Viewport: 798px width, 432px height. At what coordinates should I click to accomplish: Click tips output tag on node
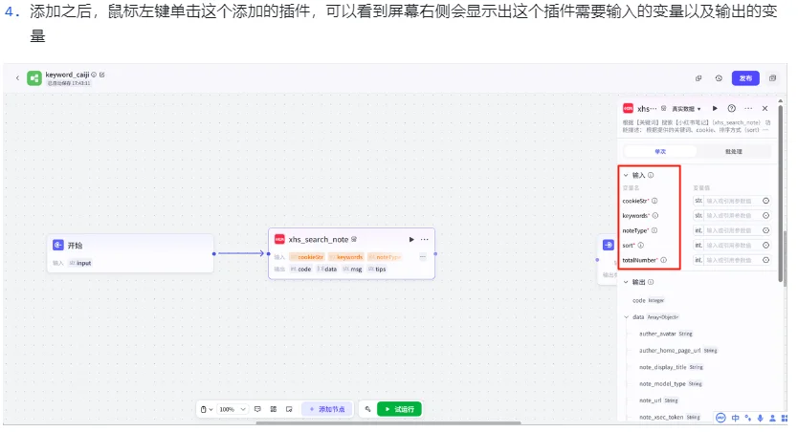pyautogui.click(x=377, y=270)
